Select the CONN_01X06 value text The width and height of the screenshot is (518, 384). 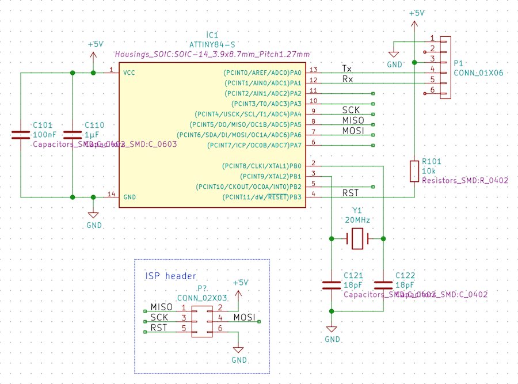pos(478,73)
